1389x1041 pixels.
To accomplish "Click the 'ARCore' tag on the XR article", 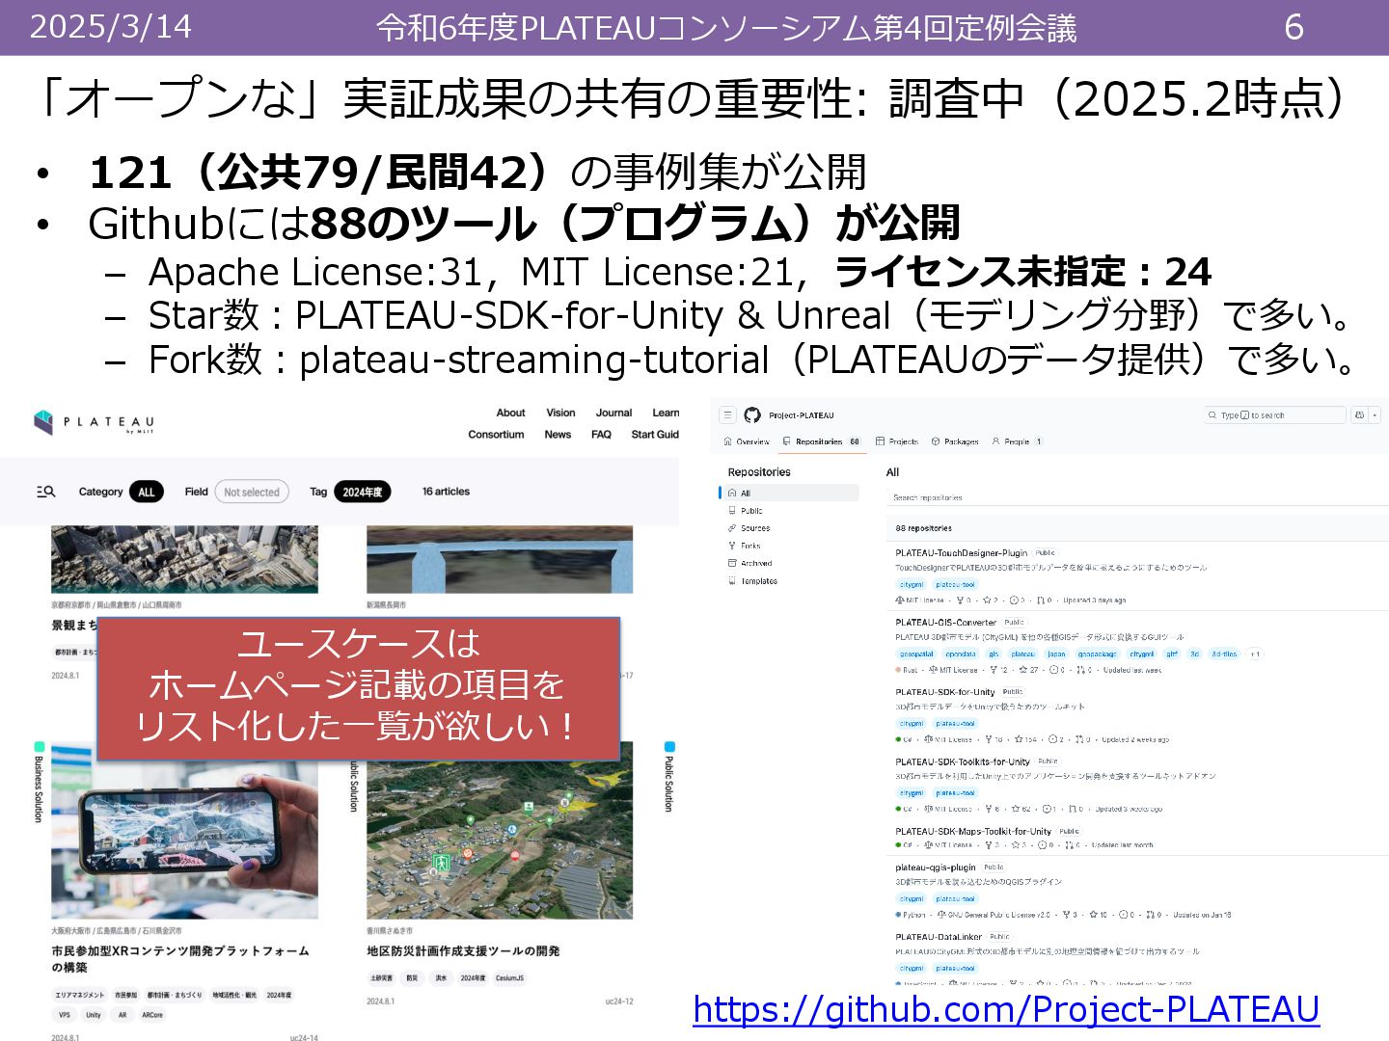I will click(152, 1015).
